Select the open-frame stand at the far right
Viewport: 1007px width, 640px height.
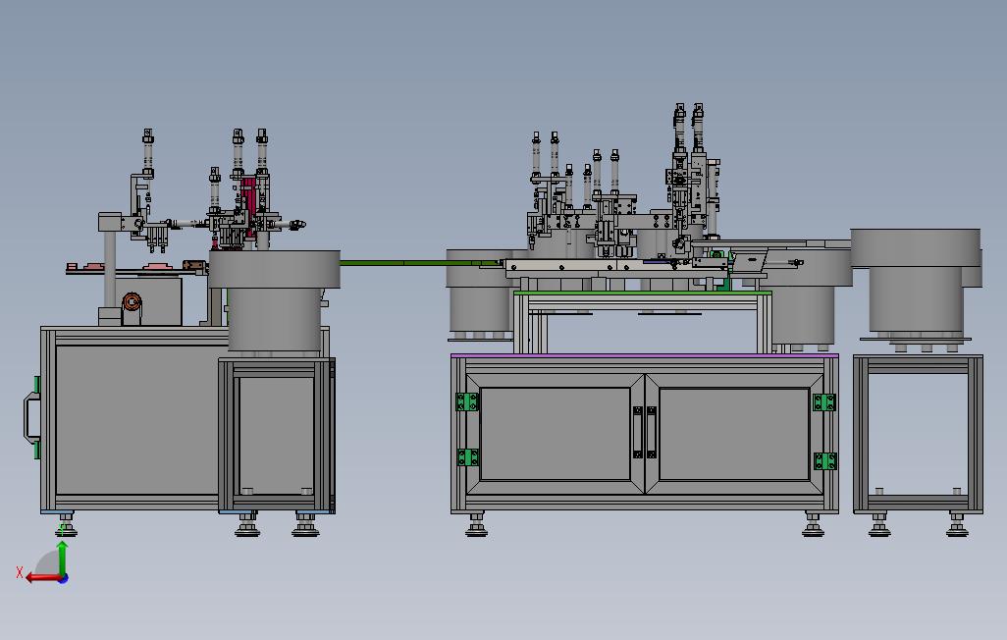pos(919,435)
